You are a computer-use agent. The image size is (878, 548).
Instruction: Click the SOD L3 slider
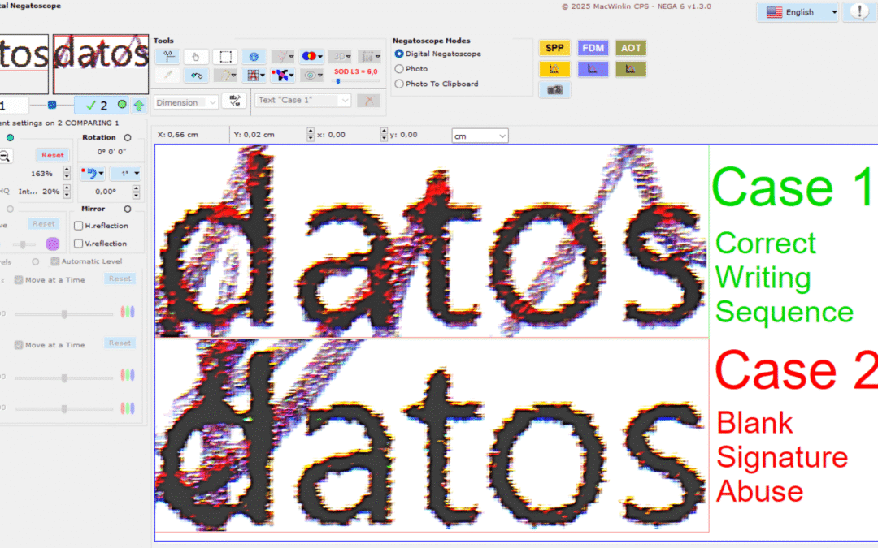tap(356, 81)
